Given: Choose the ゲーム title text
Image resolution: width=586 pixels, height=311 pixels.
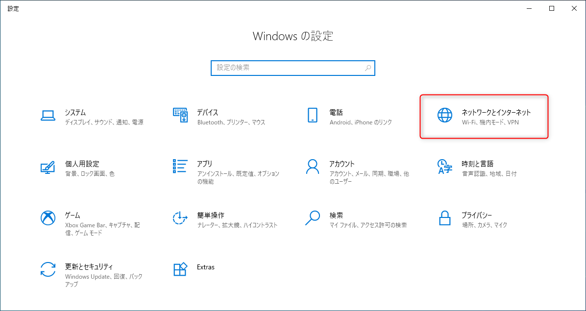Looking at the screenshot, I should tap(73, 215).
